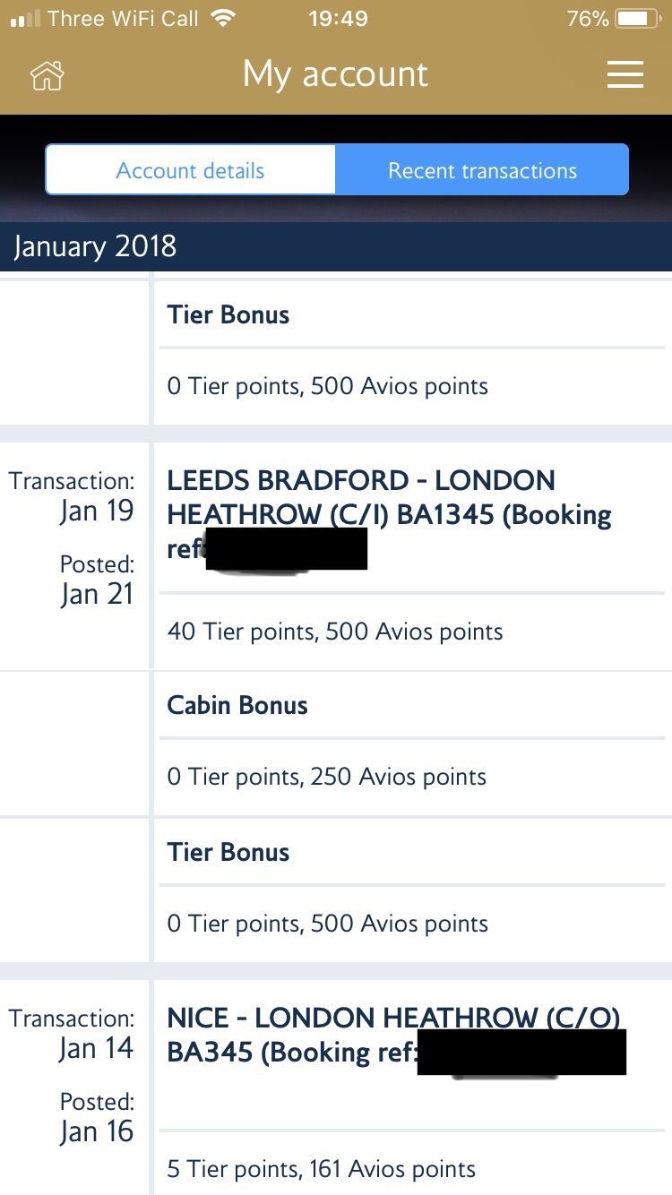Select the 40 Tier points, 500 Avios row
The width and height of the screenshot is (672, 1195).
335,632
